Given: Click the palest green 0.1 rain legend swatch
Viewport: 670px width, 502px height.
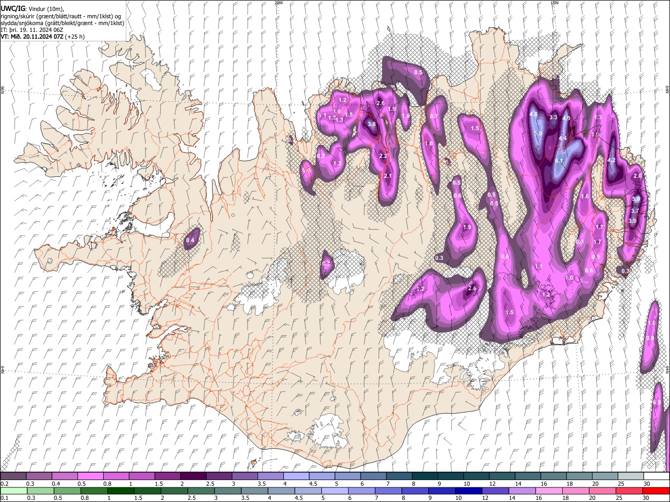Looking at the screenshot, I should tap(14, 491).
